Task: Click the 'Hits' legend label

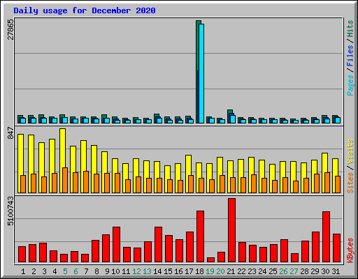Action: pos(350,29)
